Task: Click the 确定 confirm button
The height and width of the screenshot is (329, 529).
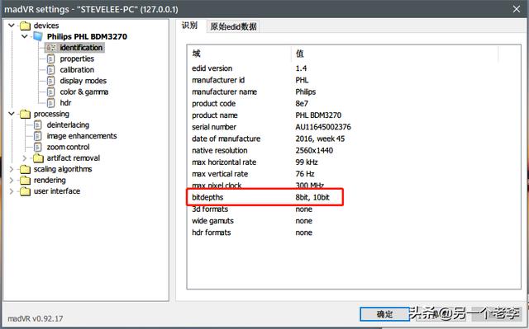Action: click(384, 314)
